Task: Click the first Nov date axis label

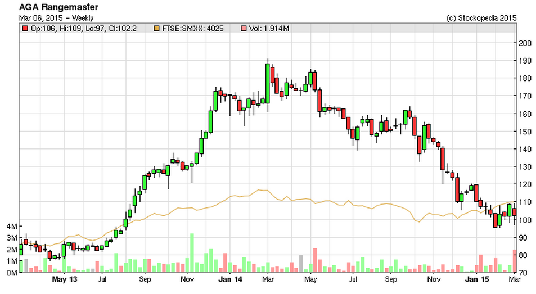Action: coord(187,279)
